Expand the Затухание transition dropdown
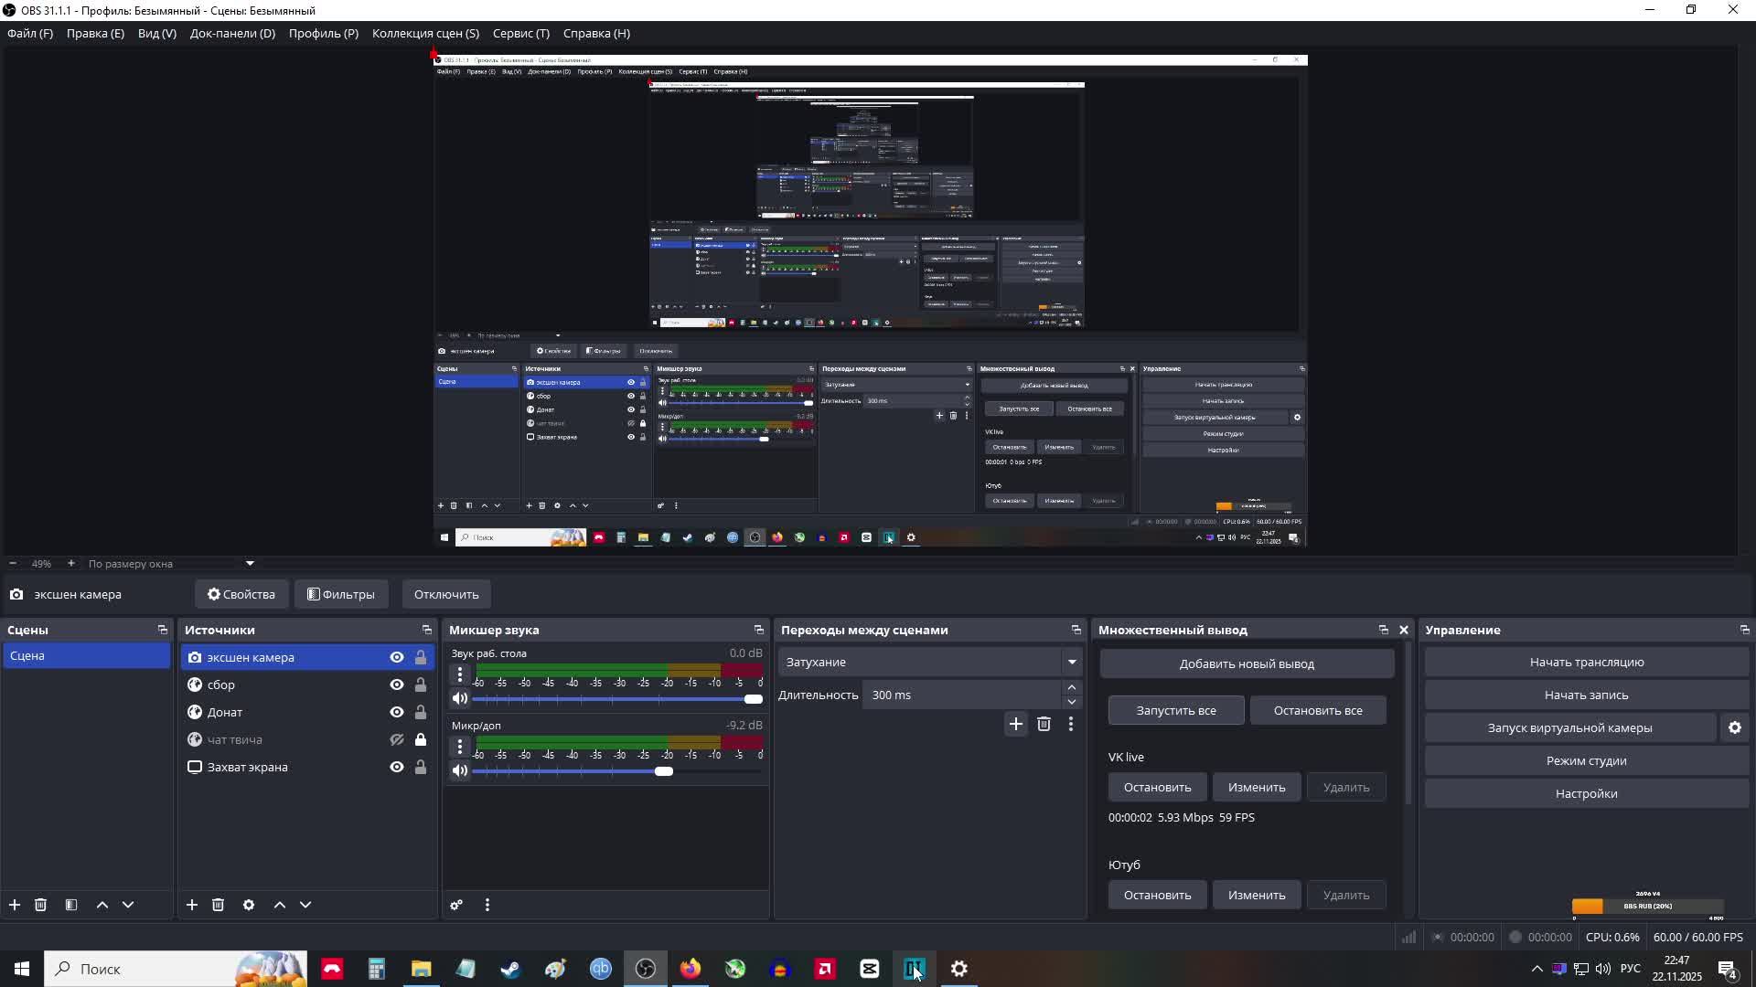This screenshot has width=1756, height=987. click(x=1072, y=662)
